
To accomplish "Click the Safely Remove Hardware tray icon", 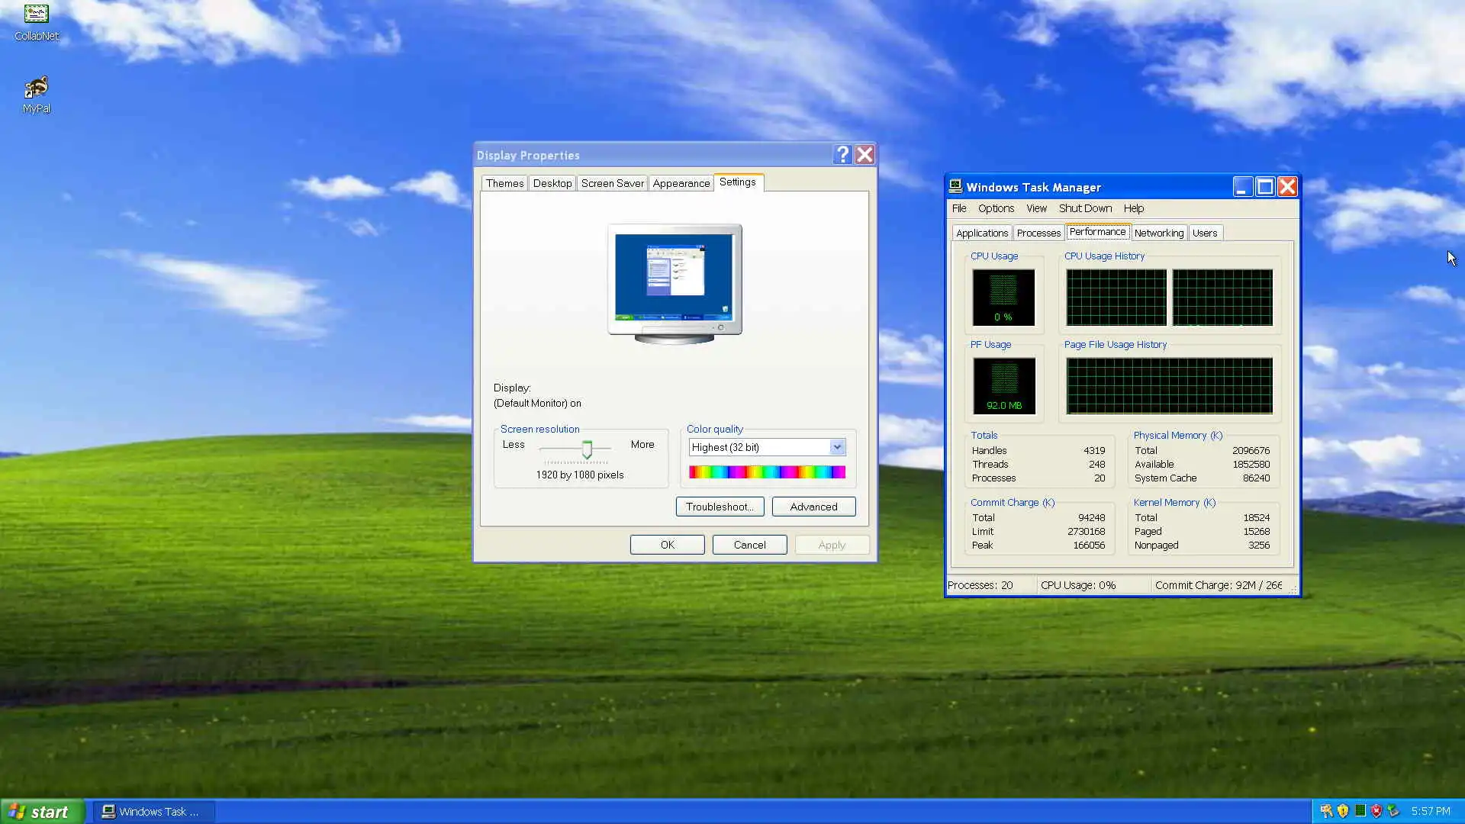I will click(1393, 811).
